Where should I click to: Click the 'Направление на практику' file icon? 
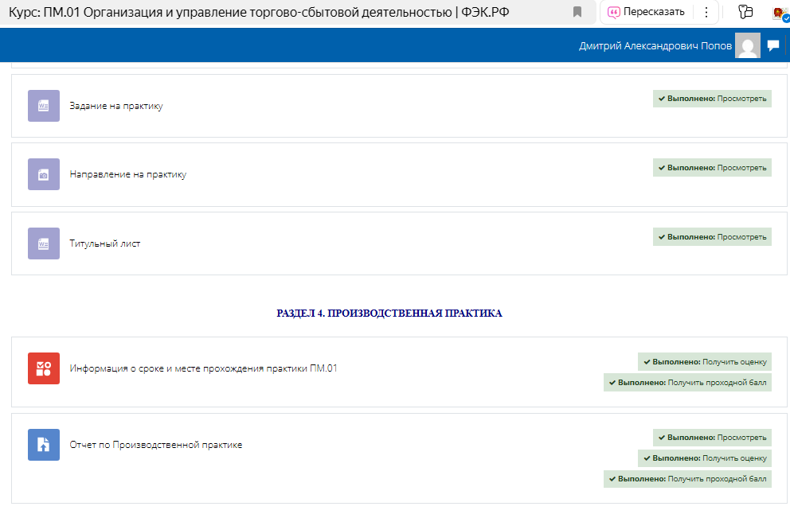coord(44,174)
